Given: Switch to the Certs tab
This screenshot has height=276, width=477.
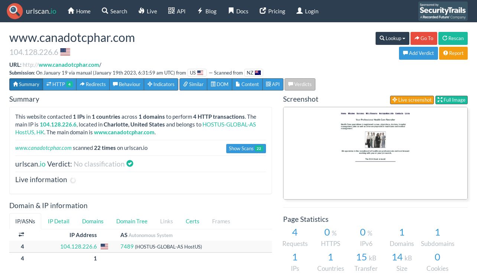Looking at the screenshot, I should [192, 221].
